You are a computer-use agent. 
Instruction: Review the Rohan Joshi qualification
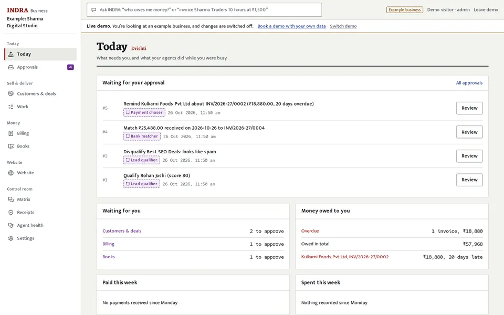tap(469, 180)
